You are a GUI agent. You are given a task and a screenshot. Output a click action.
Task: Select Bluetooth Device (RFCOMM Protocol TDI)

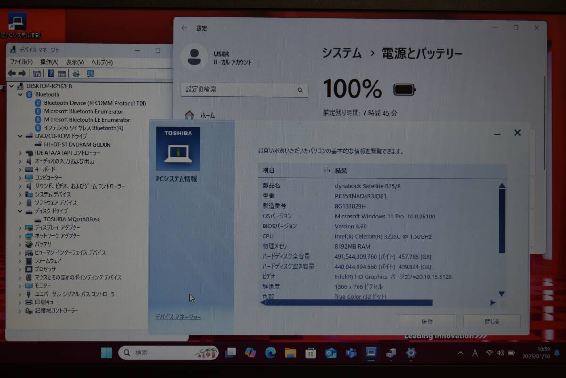click(95, 103)
